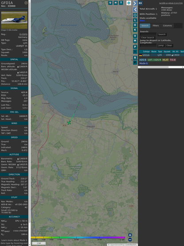The image size is (184, 246).
Task: Collapse sidebar with left chevron button
Action: (135, 10)
